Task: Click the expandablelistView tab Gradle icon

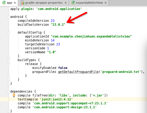Action: tap(73, 3)
